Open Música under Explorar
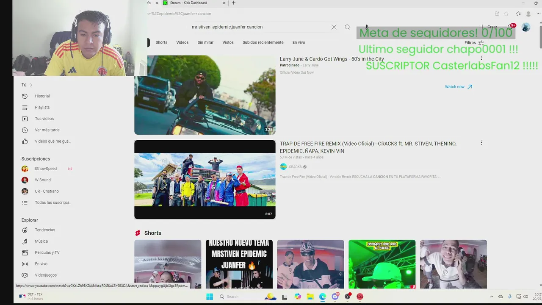This screenshot has height=305, width=542. (41, 241)
